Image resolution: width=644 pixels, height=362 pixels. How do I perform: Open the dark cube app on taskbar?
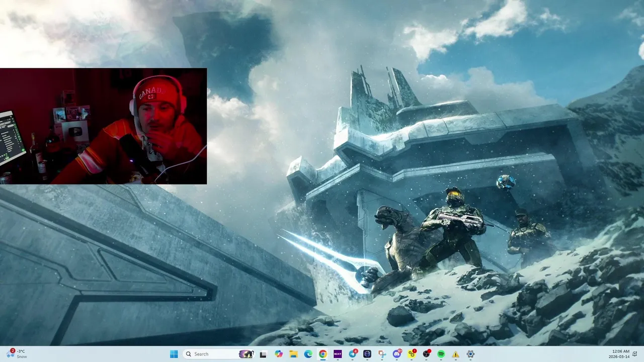(367, 354)
